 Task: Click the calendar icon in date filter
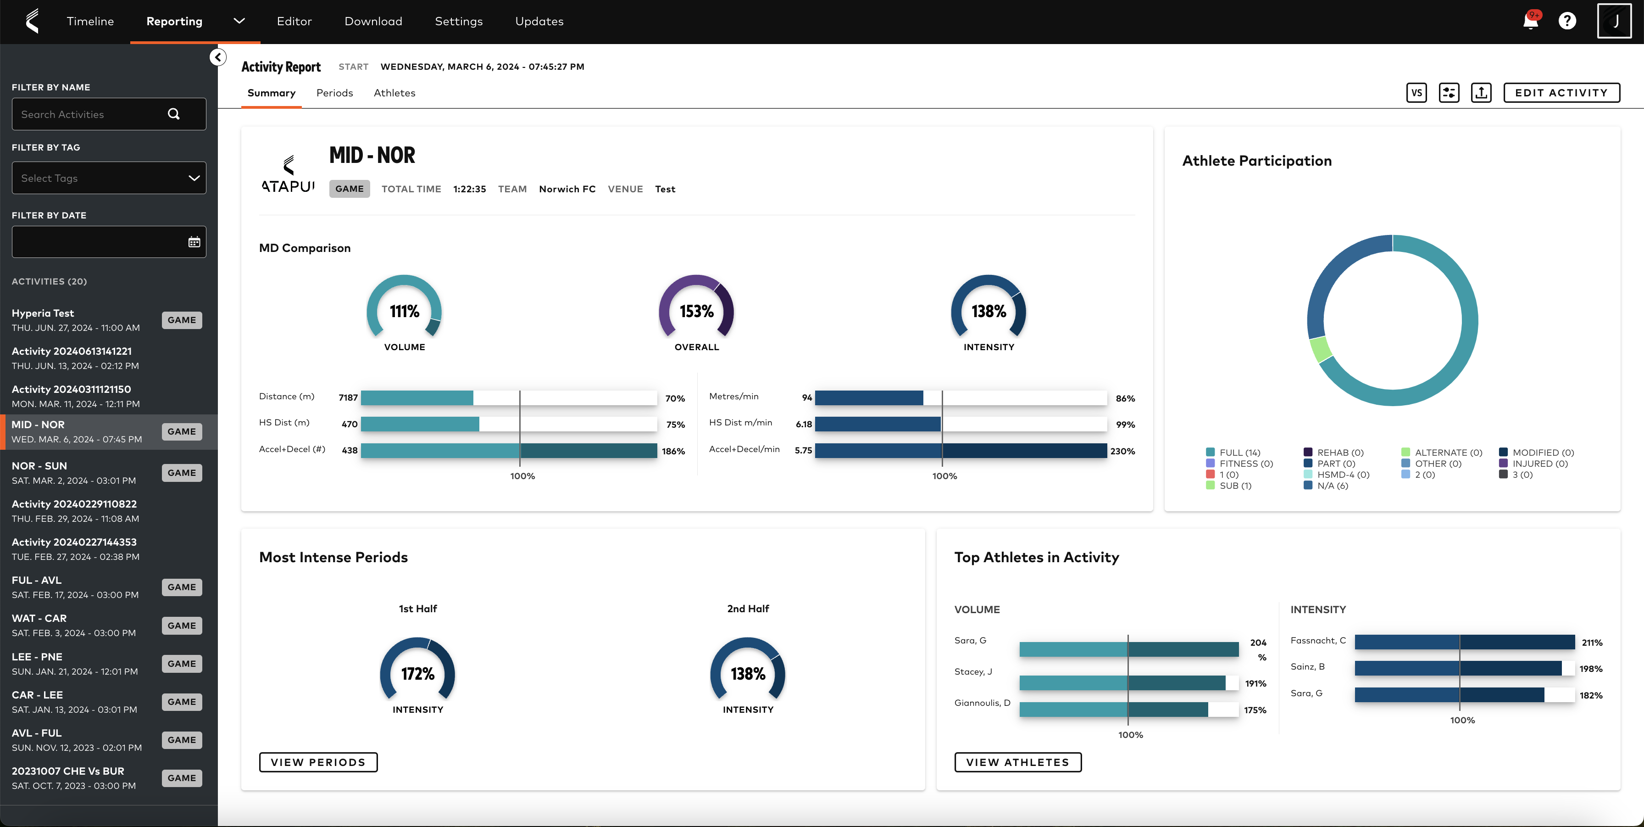194,242
